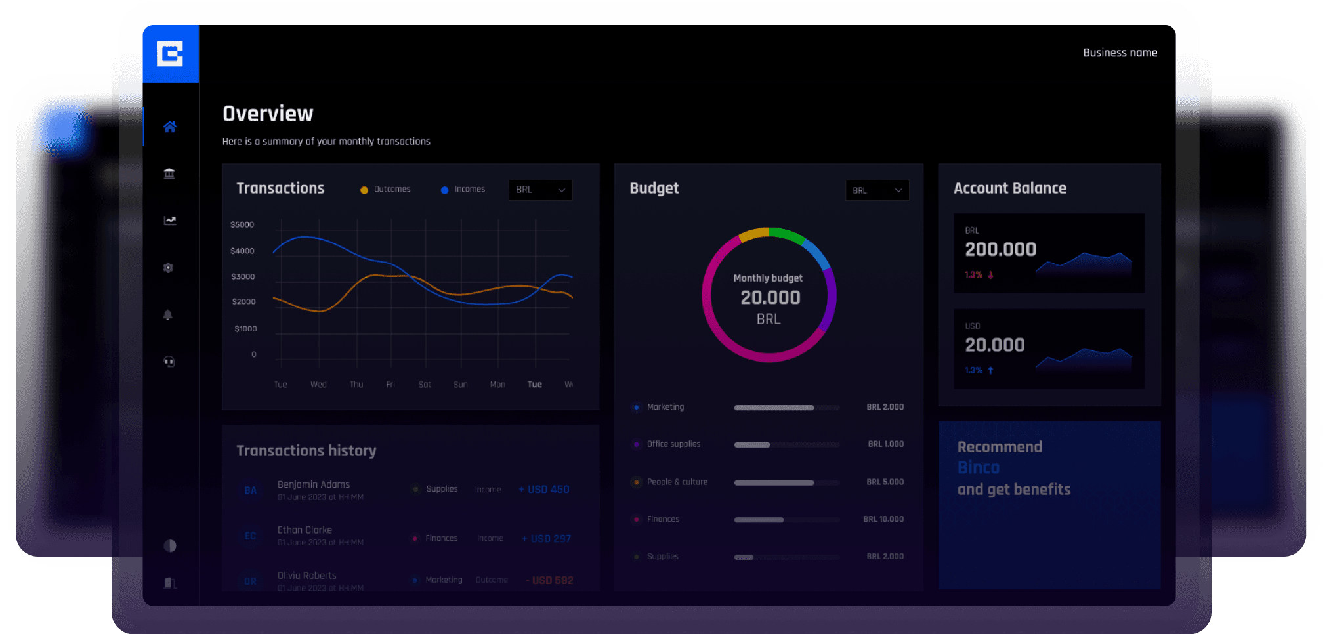Expand the Budget BRL currency dropdown
This screenshot has width=1329, height=634.
click(x=877, y=190)
